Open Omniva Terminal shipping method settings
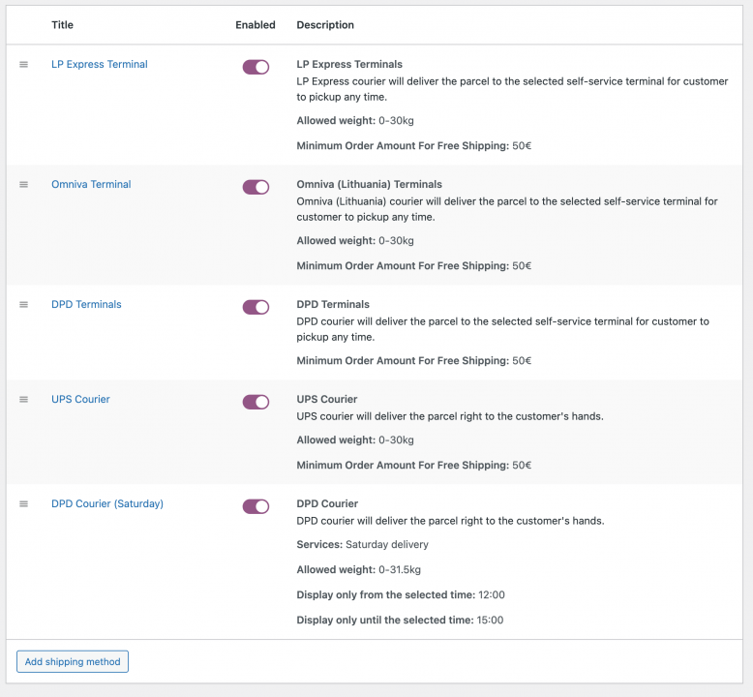 pos(91,185)
